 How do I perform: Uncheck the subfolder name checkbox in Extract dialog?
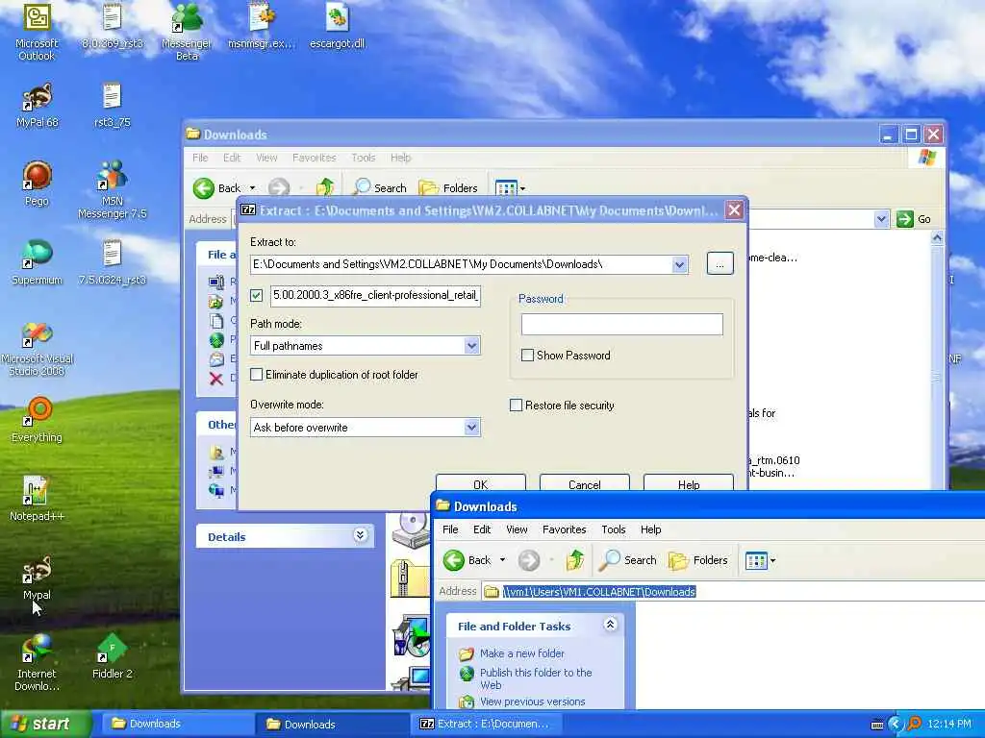click(256, 295)
